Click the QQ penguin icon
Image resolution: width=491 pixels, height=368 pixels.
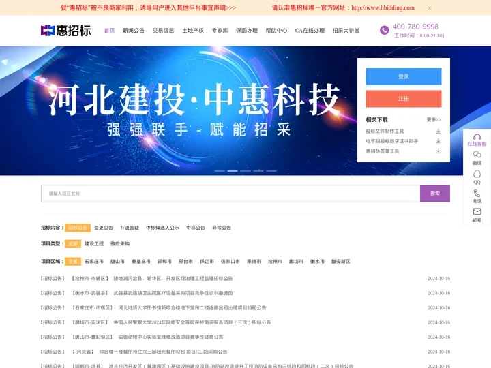coord(477,174)
